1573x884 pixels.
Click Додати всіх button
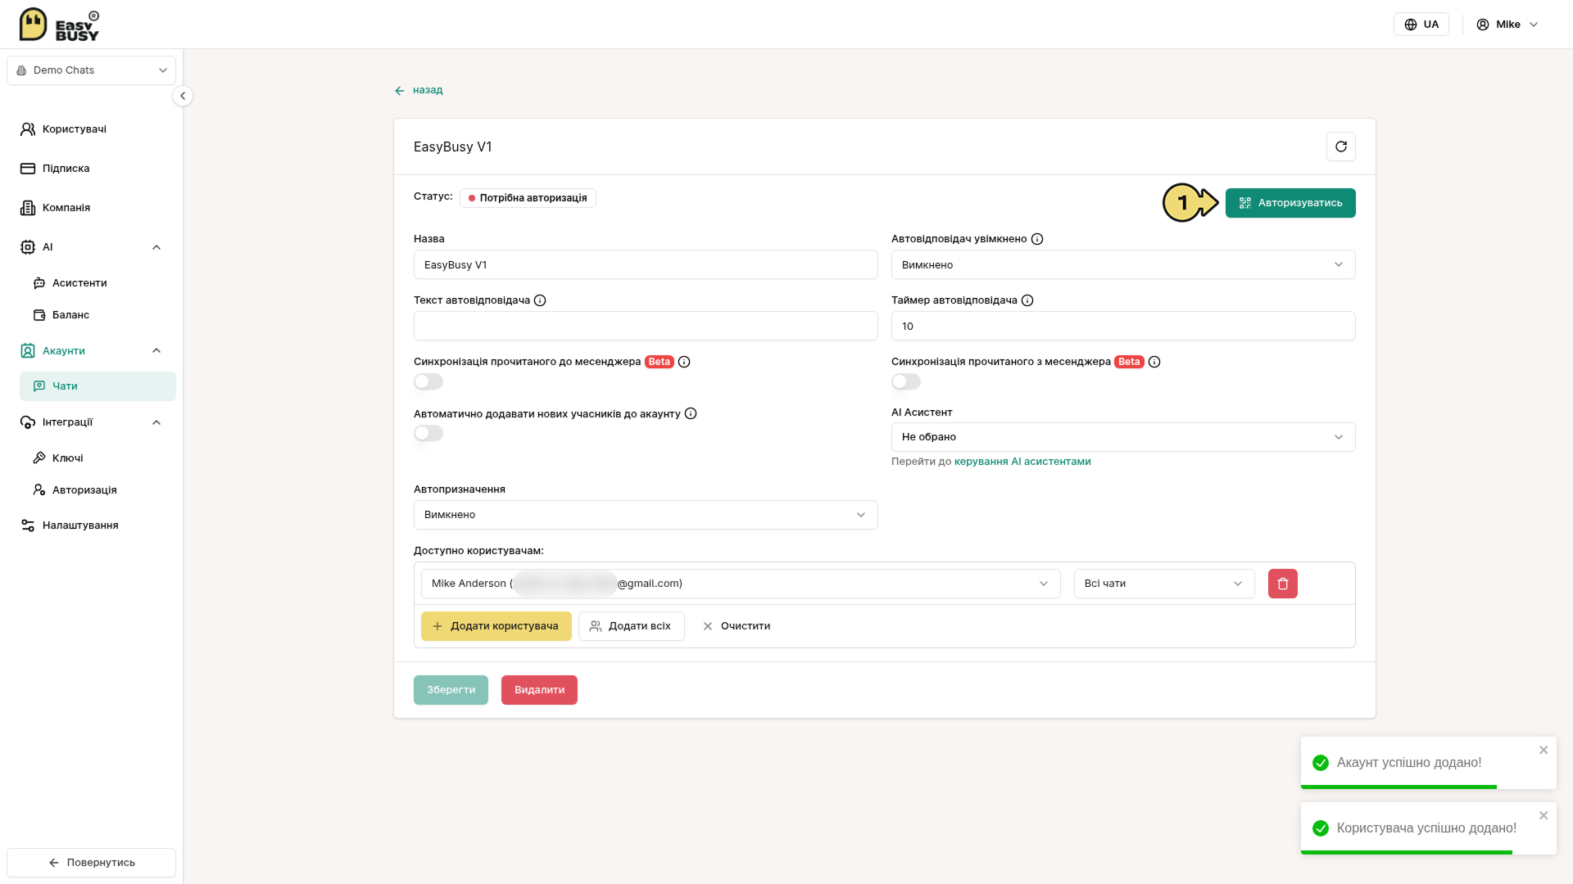pos(632,626)
